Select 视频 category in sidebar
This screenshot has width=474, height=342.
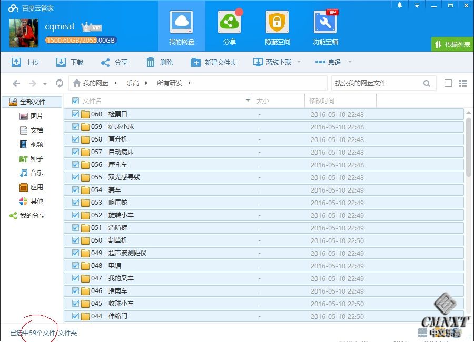point(36,145)
